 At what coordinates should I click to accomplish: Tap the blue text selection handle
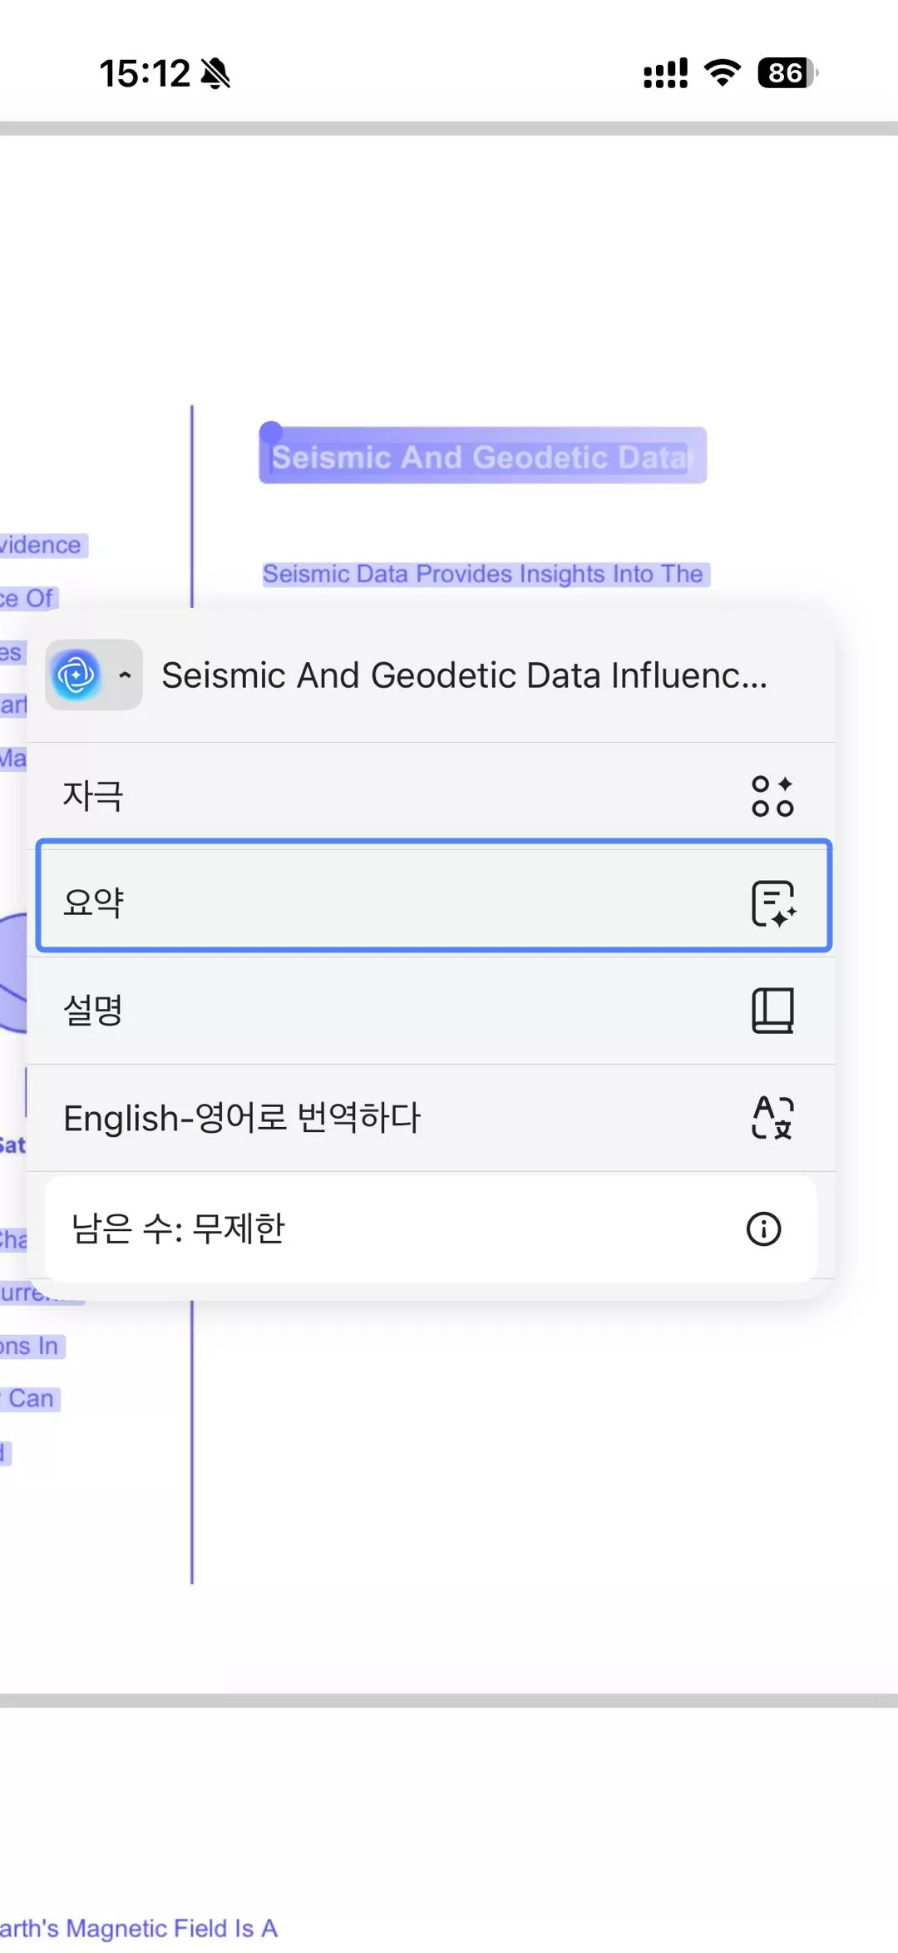click(x=273, y=429)
